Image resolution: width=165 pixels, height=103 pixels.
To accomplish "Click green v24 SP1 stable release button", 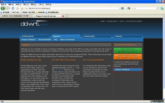I will pyautogui.click(x=128, y=50).
